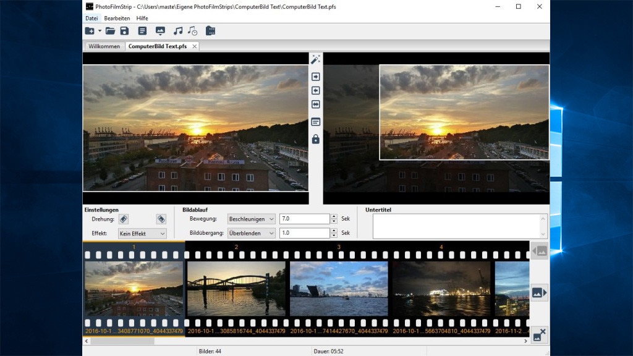633x356 pixels.
Task: Click the Dauer: 05:52 status text
Action: click(329, 351)
